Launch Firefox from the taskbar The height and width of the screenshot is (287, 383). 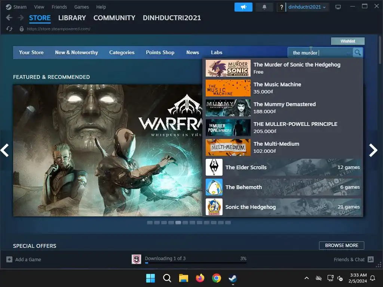200,278
